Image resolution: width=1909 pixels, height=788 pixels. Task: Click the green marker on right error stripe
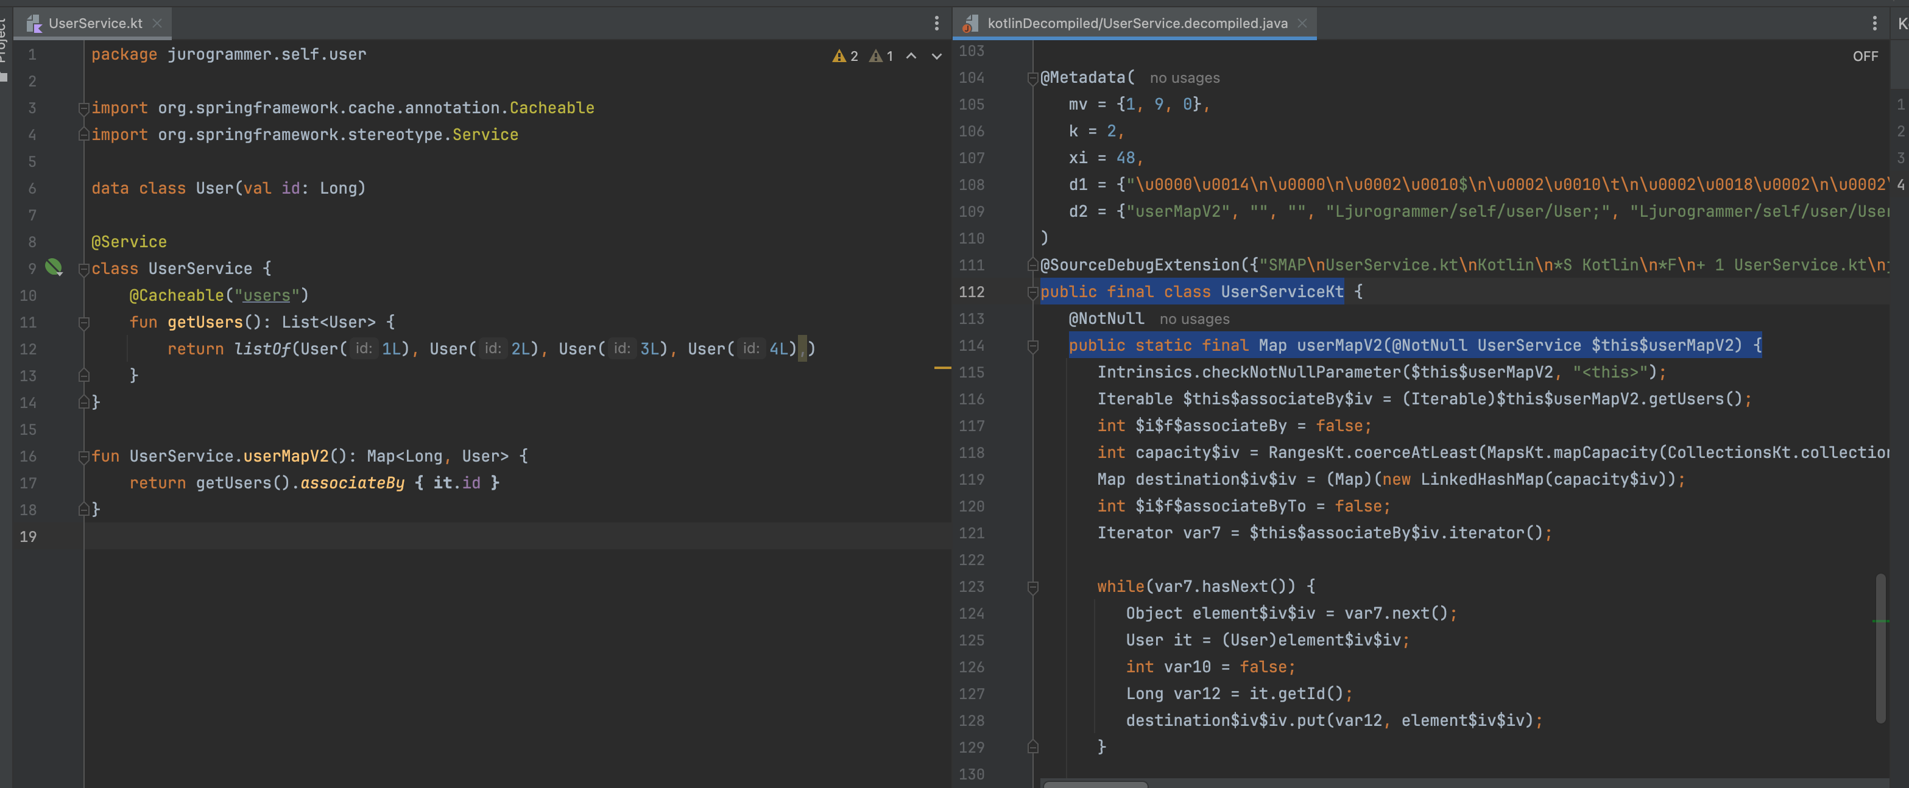(x=1880, y=621)
